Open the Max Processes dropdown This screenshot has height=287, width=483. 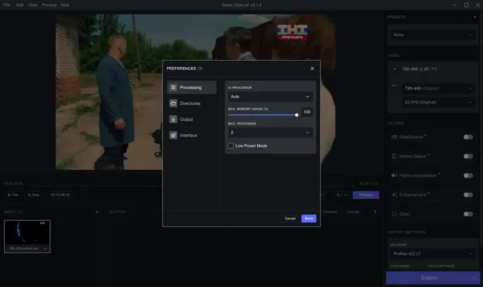point(270,132)
